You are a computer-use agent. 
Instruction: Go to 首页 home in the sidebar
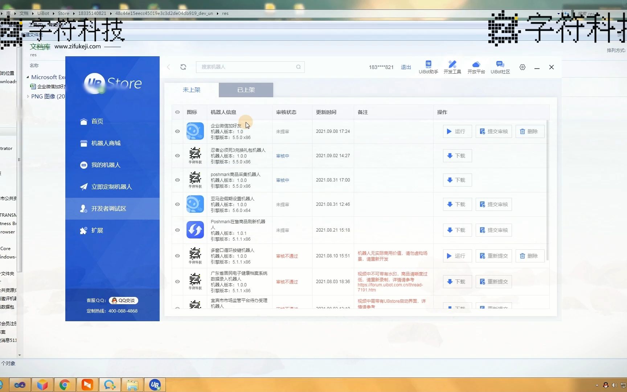(112, 121)
